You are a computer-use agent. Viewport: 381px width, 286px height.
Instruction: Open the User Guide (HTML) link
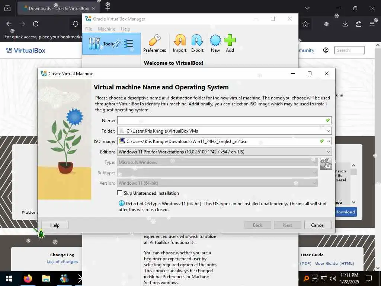click(334, 263)
